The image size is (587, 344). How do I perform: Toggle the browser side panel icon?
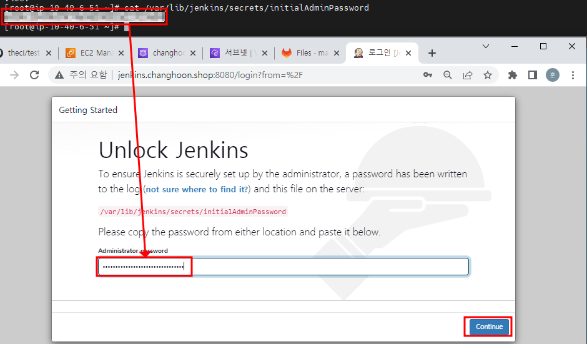tap(532, 76)
